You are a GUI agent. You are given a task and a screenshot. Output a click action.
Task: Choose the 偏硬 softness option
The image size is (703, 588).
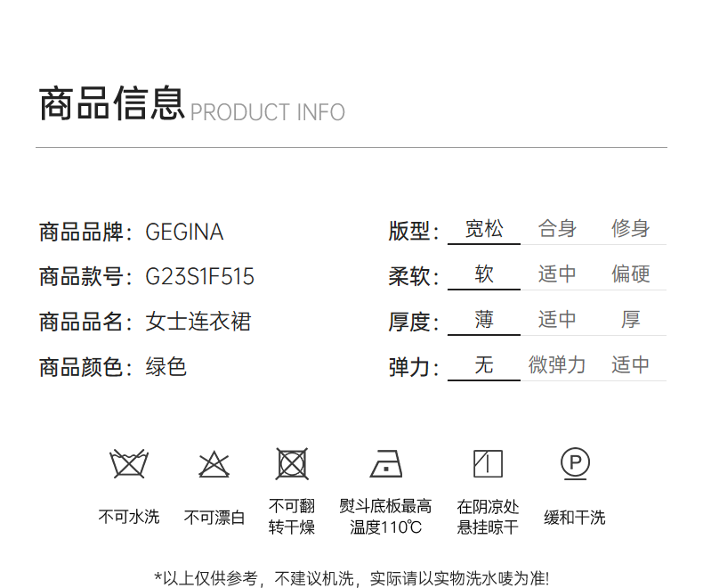(630, 274)
